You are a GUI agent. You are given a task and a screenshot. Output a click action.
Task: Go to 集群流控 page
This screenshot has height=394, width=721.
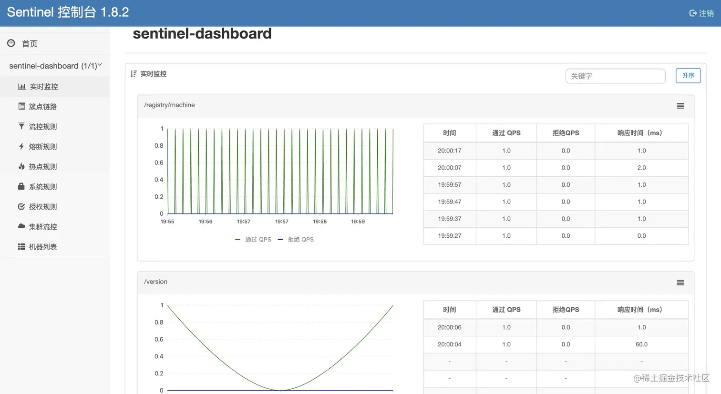click(x=55, y=226)
